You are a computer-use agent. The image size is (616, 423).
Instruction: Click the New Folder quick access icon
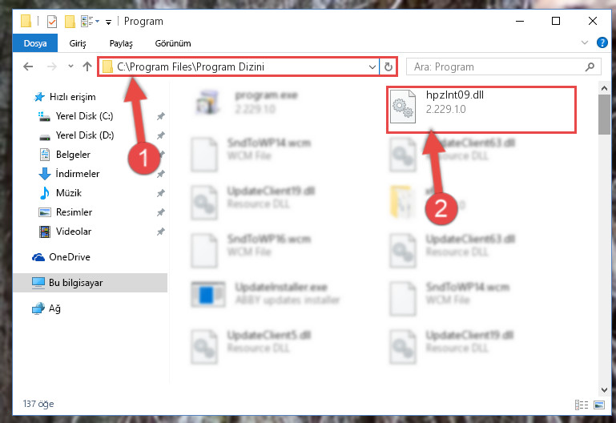70,21
